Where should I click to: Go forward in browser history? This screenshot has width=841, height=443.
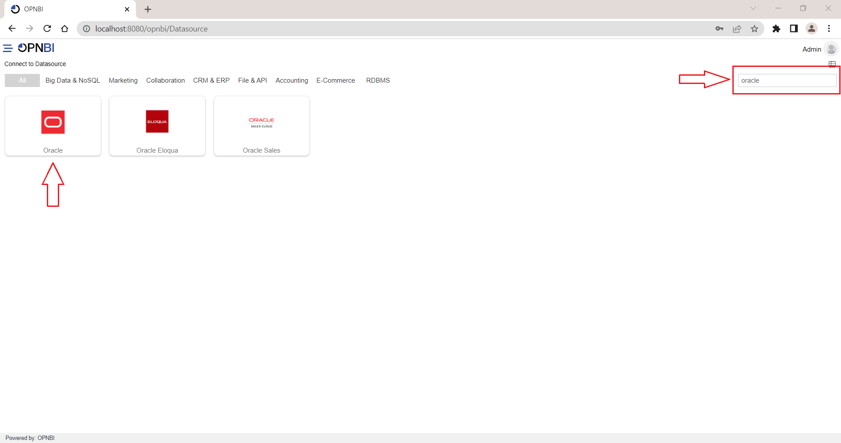click(29, 28)
